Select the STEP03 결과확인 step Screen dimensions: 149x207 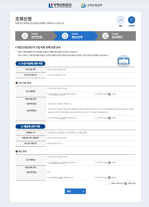(116, 36)
